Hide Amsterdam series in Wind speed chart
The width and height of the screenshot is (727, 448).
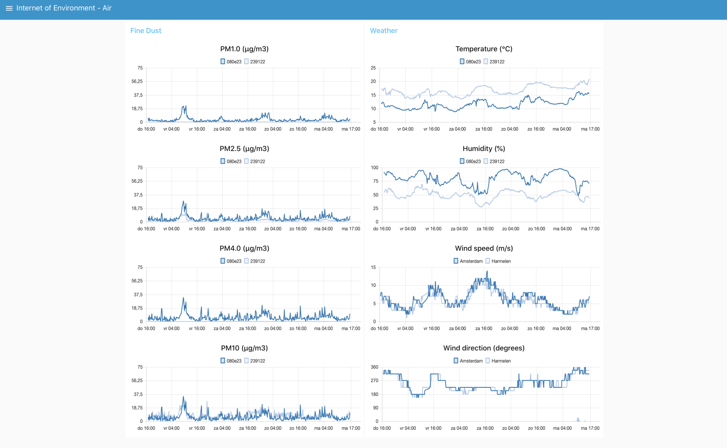click(x=468, y=261)
